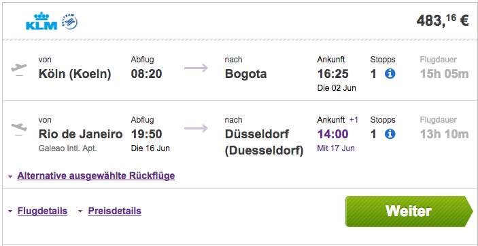Click the return arrival time 14:00
478x246 pixels.
pyautogui.click(x=333, y=134)
